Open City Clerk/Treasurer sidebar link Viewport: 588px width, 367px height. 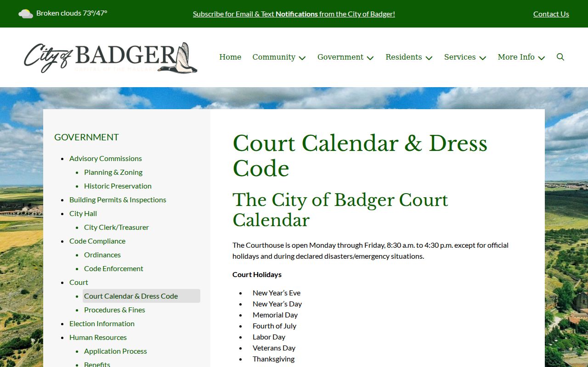click(116, 227)
